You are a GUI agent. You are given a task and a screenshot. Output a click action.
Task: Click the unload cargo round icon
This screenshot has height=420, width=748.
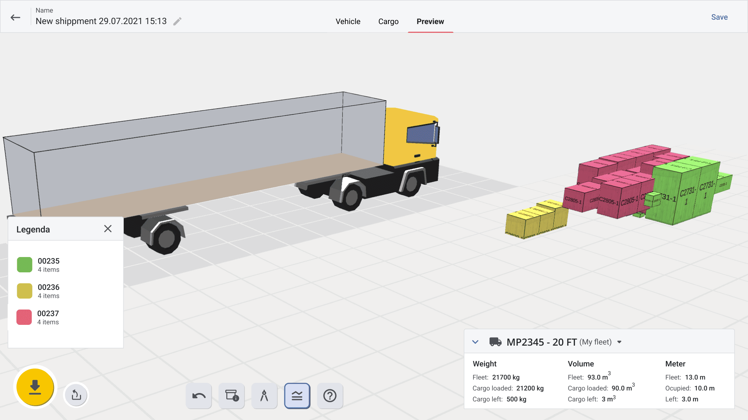pos(76,395)
